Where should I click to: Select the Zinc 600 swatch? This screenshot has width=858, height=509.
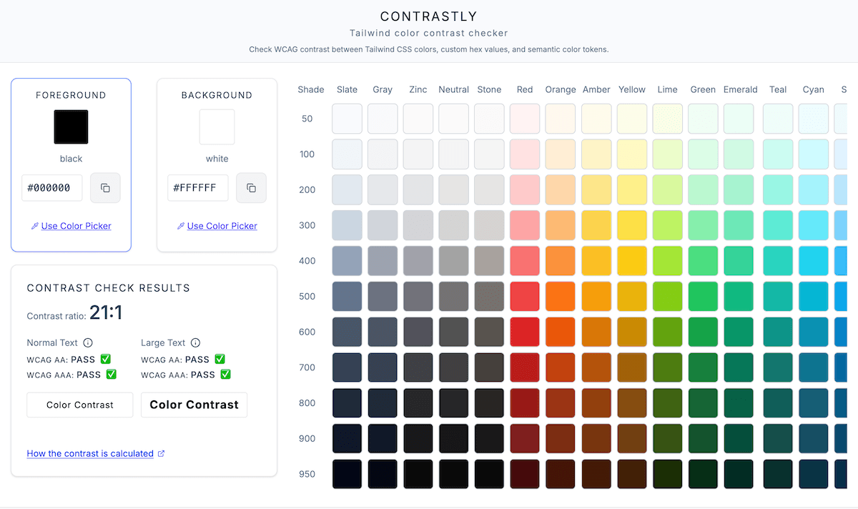click(x=418, y=332)
